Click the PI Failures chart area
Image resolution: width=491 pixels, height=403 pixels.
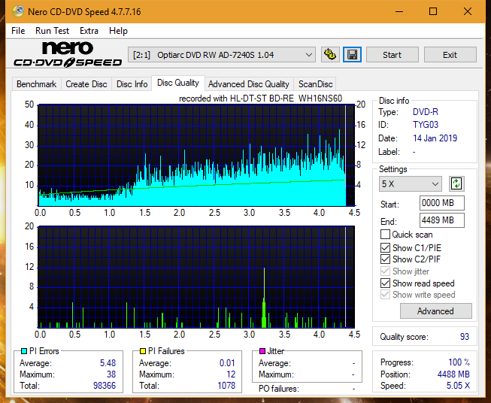coord(196,277)
